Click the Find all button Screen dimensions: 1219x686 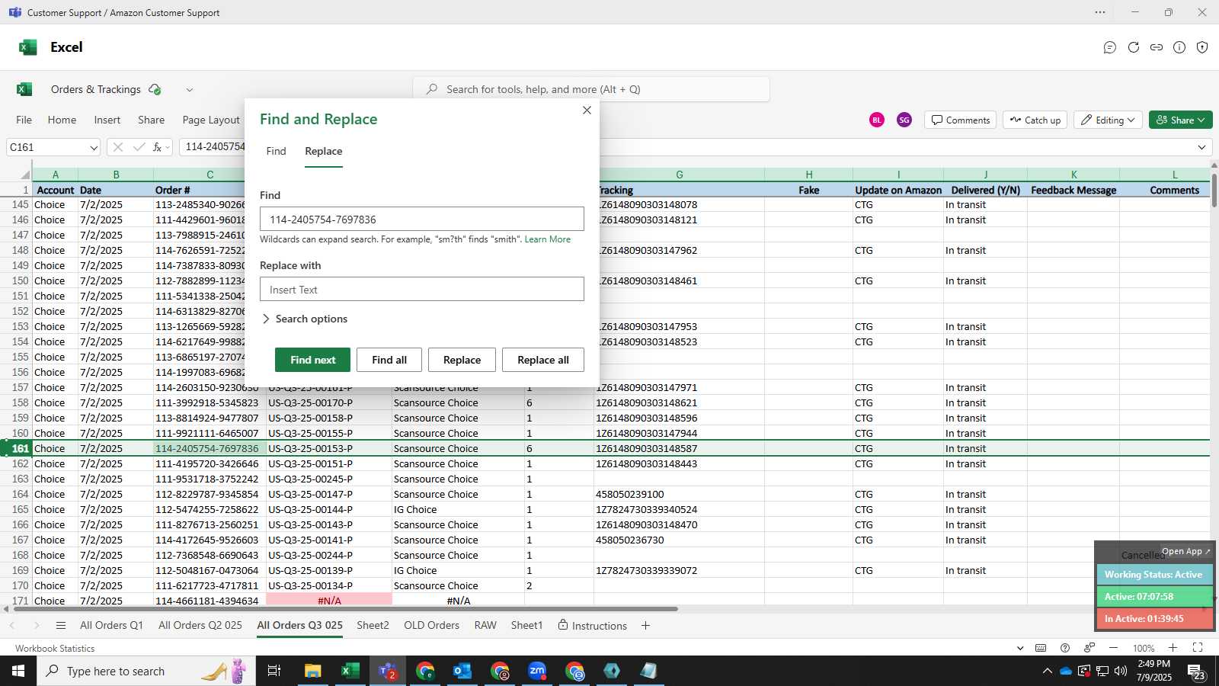389,360
